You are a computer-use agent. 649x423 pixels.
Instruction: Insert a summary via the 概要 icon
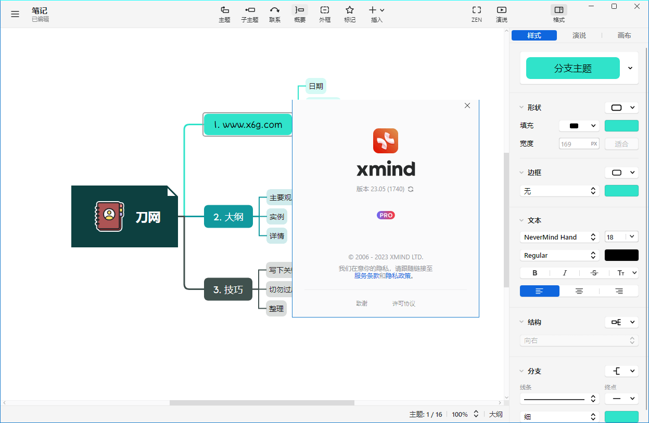pos(299,13)
